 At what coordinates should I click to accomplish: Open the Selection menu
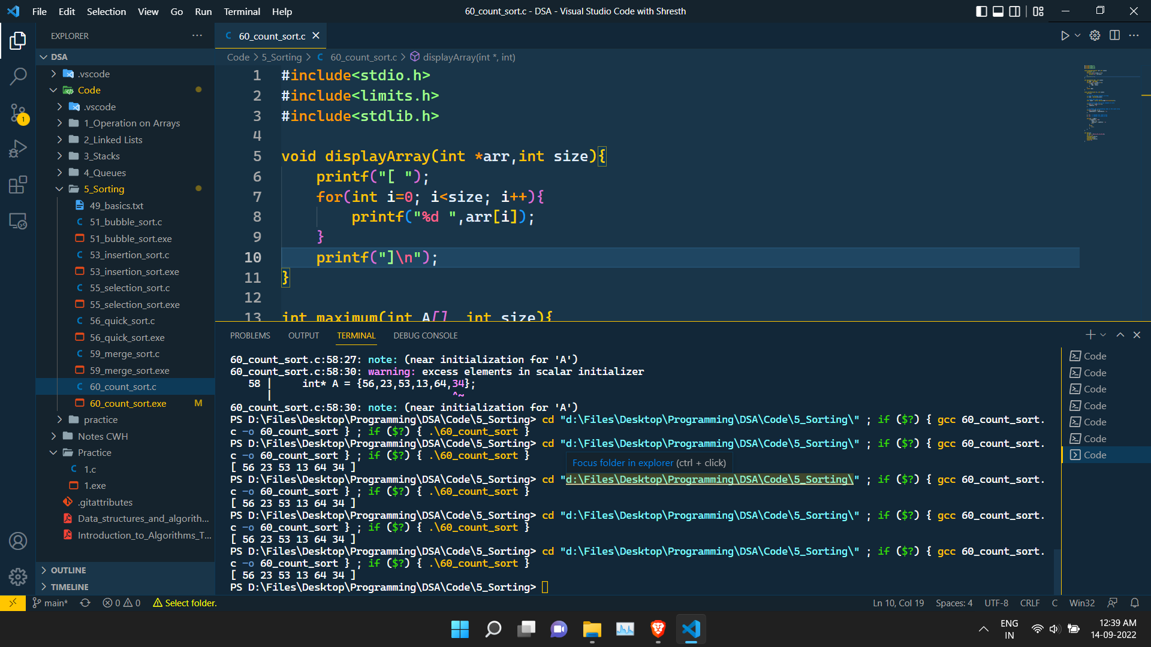[106, 11]
